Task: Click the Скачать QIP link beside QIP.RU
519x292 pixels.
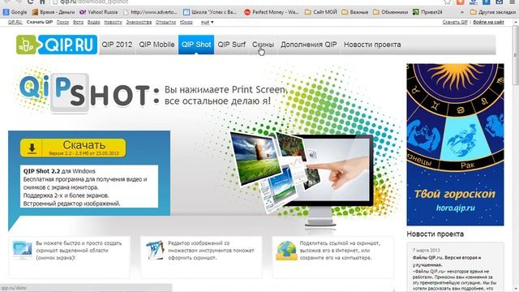Action: click(40, 22)
